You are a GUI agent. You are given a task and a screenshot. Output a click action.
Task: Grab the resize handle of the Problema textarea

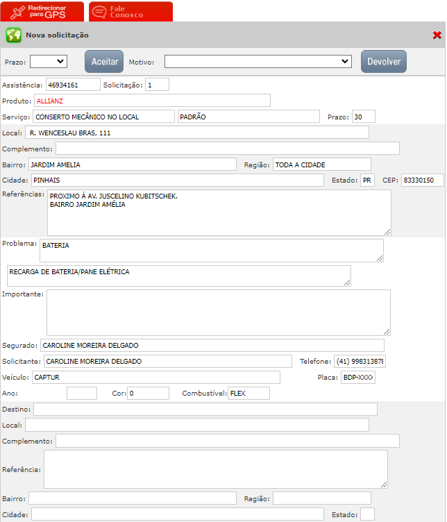click(380, 258)
